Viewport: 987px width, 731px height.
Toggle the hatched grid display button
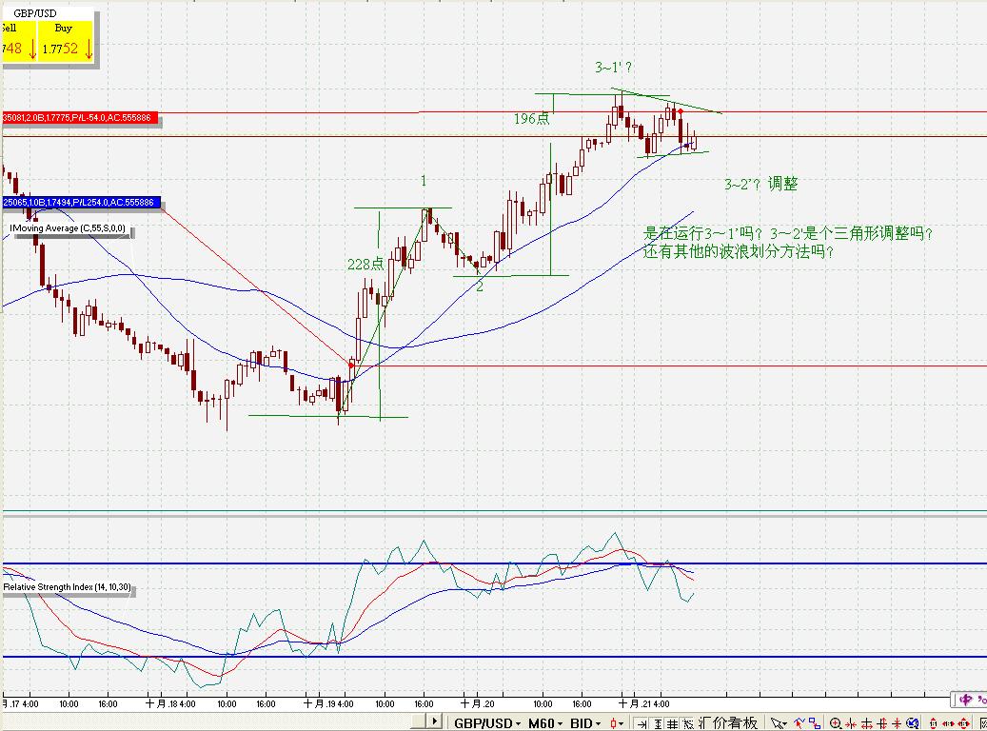click(688, 723)
